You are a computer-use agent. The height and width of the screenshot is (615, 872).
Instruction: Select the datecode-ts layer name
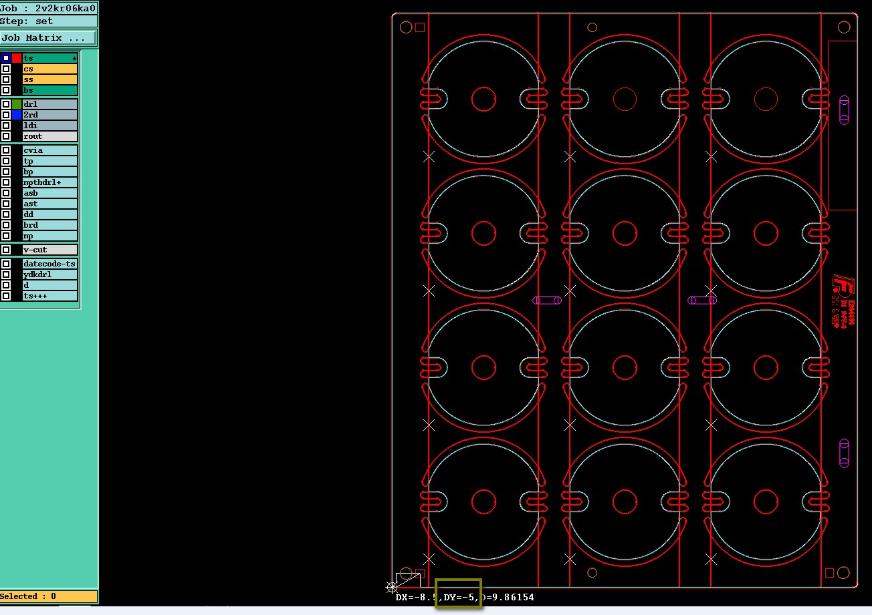tap(50, 264)
